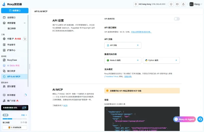This screenshot has width=204, height=132.
Task: Click the 5-day free trial button
Action: (15, 127)
